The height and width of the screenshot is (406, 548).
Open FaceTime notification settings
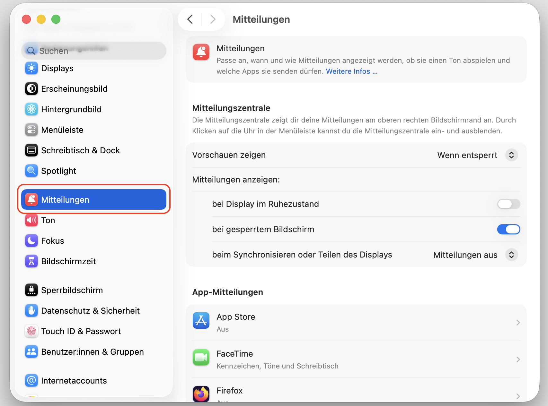pos(356,359)
